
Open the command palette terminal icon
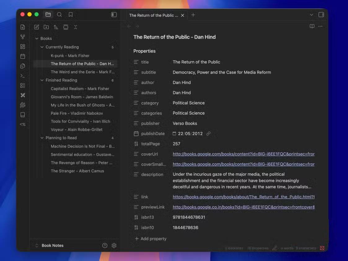pyautogui.click(x=23, y=76)
